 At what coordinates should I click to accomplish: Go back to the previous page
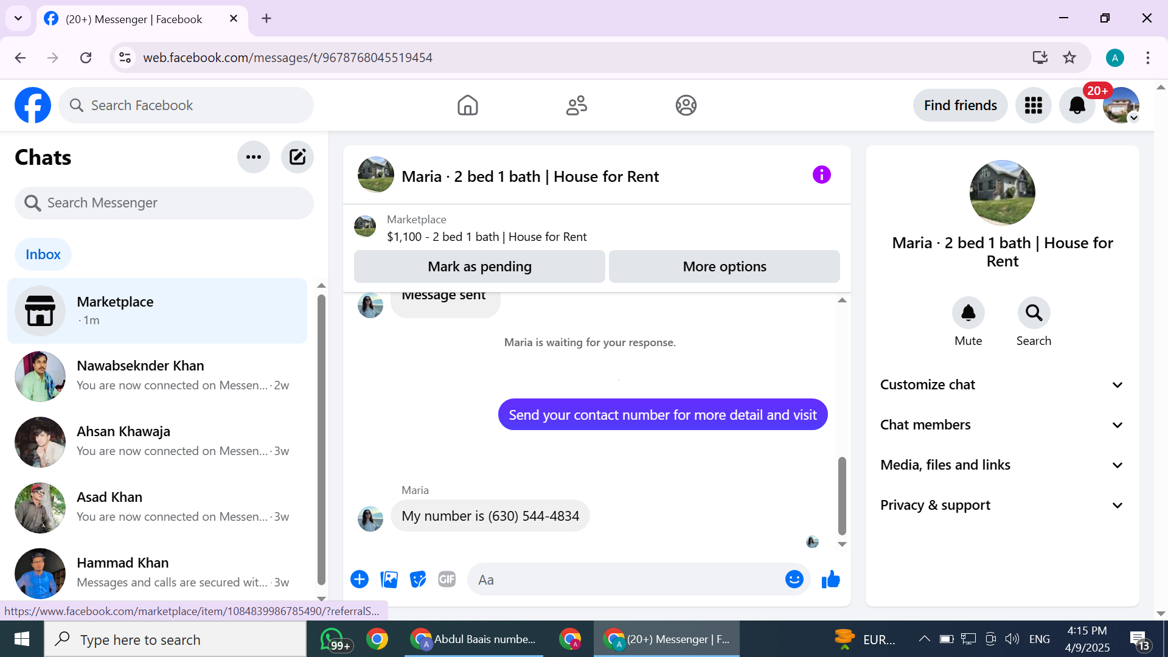20,58
